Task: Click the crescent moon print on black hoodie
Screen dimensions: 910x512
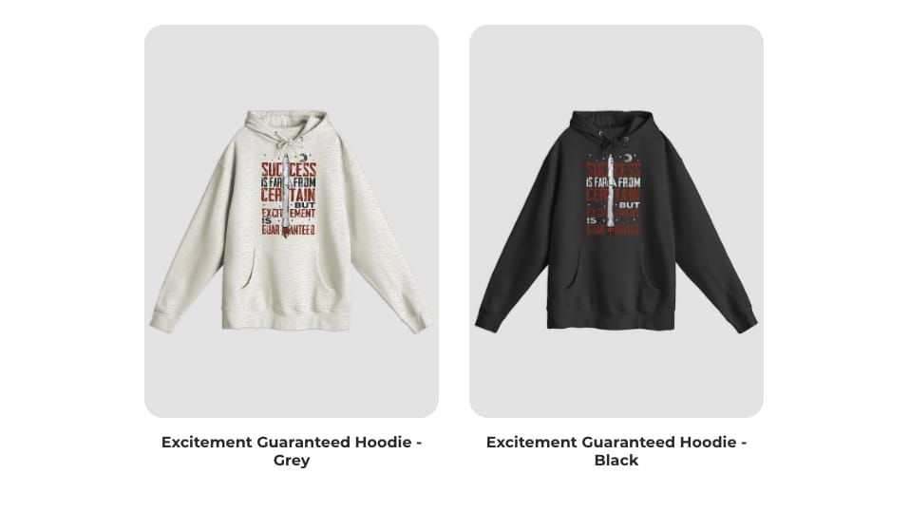Action: [629, 158]
